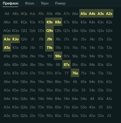Click the 72o hand cell

66,116
